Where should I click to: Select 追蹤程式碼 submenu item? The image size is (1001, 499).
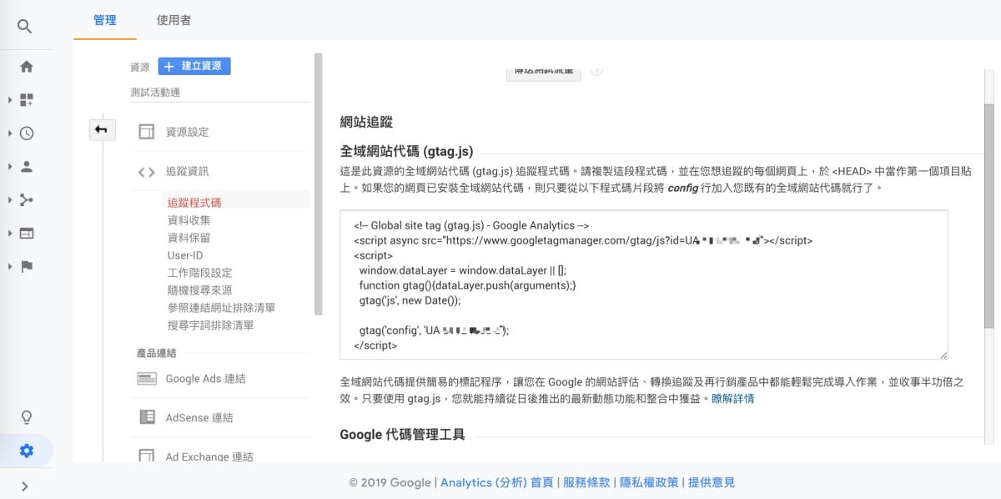194,202
